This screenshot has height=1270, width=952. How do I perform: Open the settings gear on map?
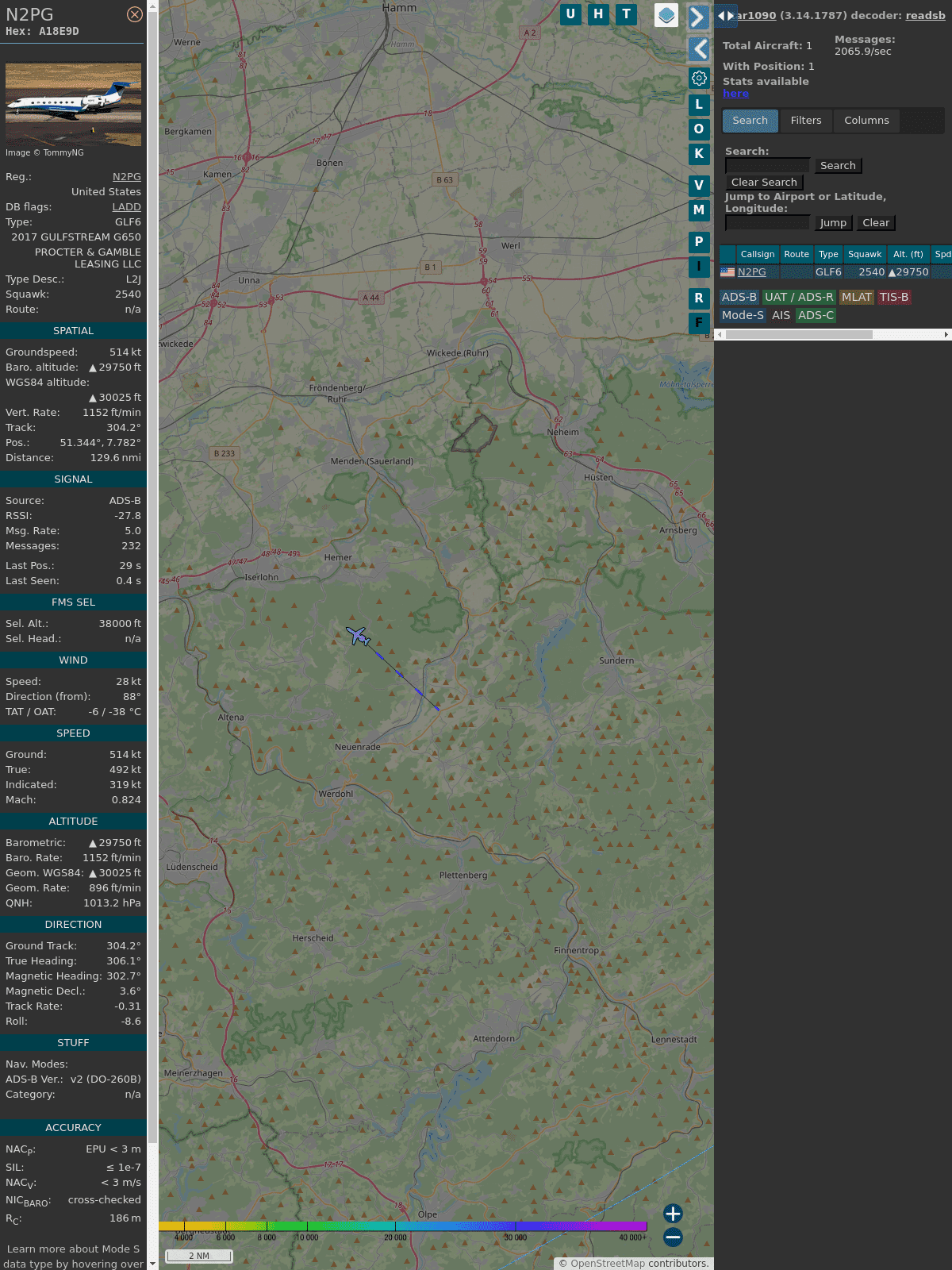pyautogui.click(x=699, y=78)
